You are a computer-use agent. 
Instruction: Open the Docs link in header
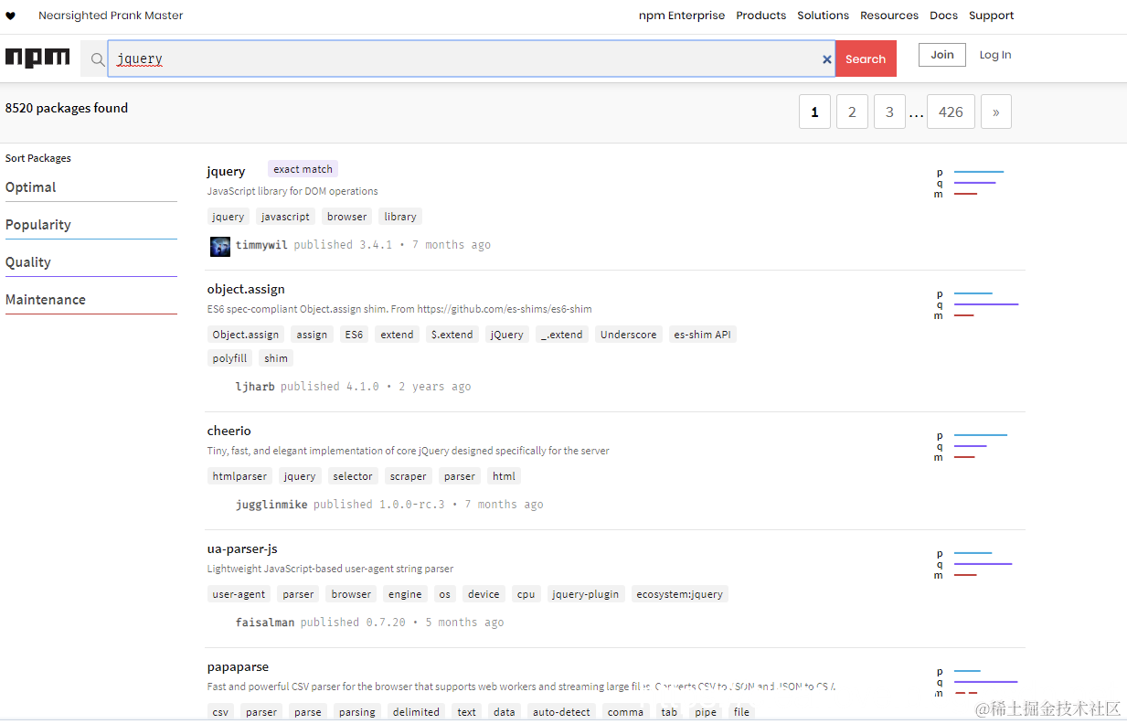pyautogui.click(x=943, y=16)
